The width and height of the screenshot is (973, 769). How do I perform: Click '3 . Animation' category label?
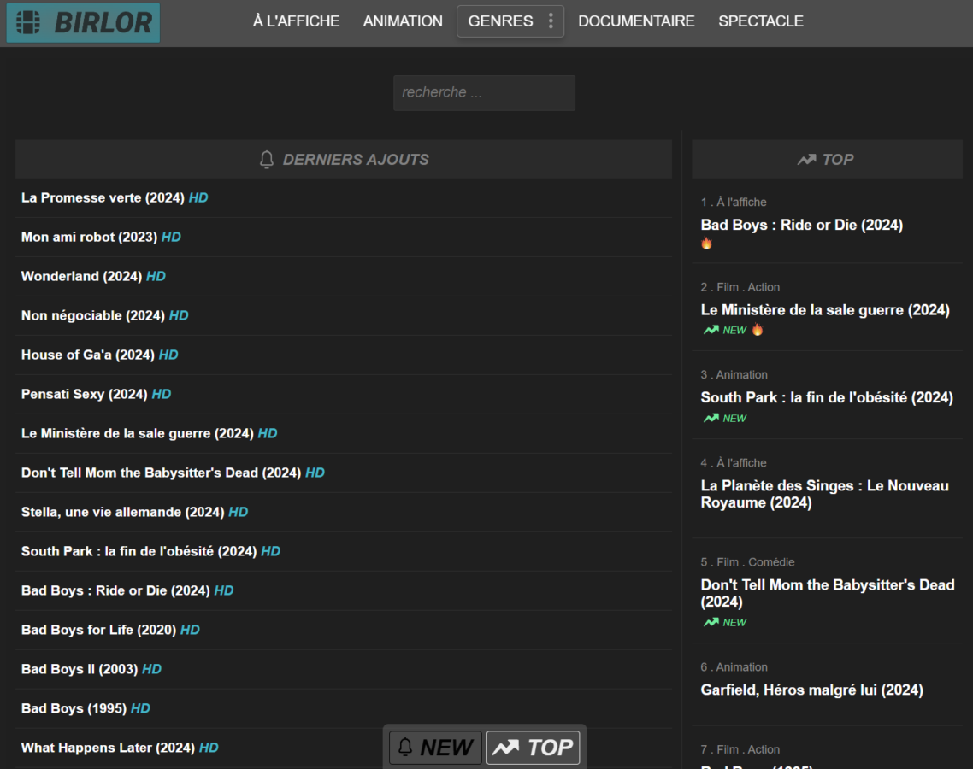pos(734,374)
